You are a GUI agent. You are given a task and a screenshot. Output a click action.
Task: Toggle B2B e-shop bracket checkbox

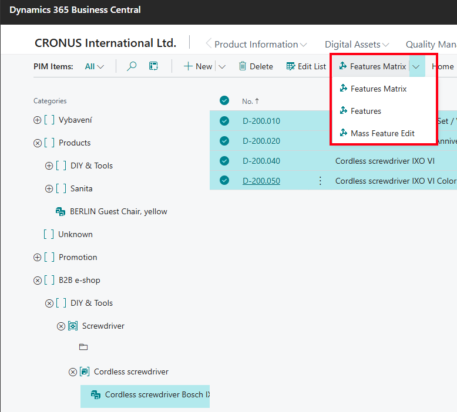coord(49,280)
